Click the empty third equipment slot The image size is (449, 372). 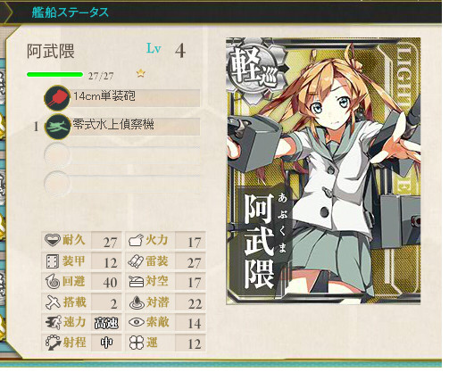[x=122, y=155]
